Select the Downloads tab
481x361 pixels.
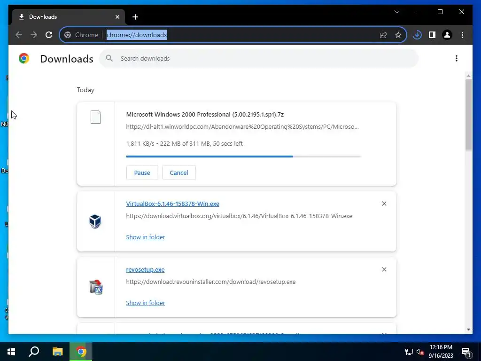[x=69, y=17]
